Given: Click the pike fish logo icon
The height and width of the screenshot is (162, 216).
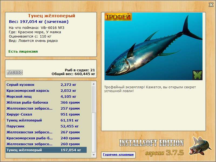Looking at the screenshot, I should click(200, 146).
